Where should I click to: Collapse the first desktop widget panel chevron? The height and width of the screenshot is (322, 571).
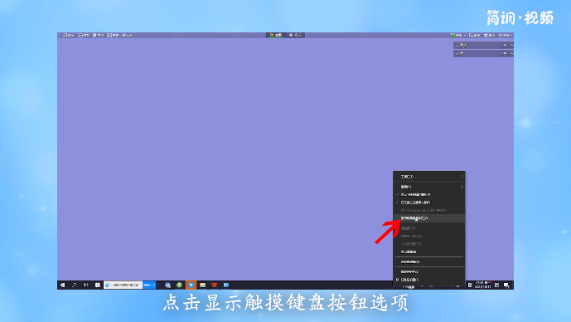tap(511, 45)
